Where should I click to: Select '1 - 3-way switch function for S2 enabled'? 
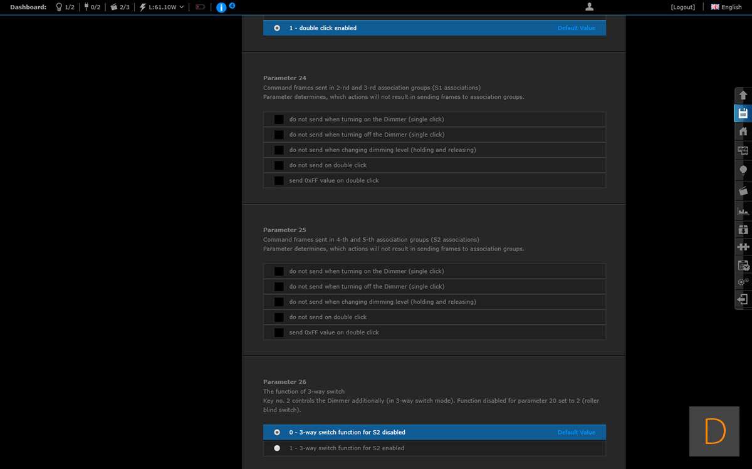tap(277, 448)
